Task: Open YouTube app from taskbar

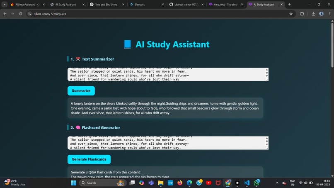Action: coord(208,183)
